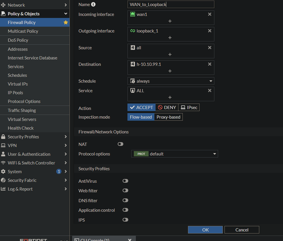Click the User & Authentication person icon
283x241 pixels.
[x=3, y=154]
